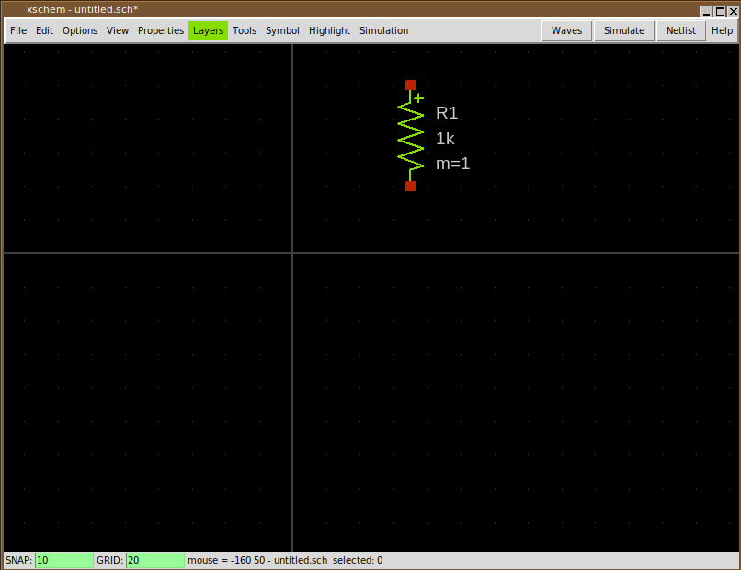Viewport: 741px width, 570px height.
Task: Open the Symbol menu
Action: click(282, 30)
